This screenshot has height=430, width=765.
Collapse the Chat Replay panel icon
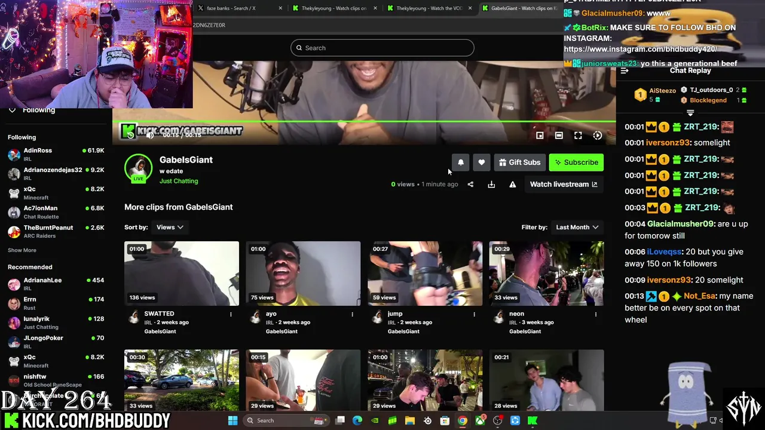(x=625, y=71)
